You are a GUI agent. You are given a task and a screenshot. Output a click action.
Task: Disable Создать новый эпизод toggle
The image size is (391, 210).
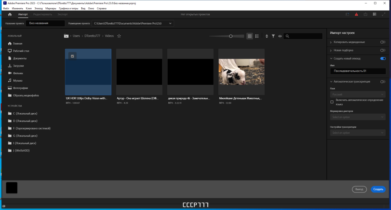pyautogui.click(x=383, y=58)
